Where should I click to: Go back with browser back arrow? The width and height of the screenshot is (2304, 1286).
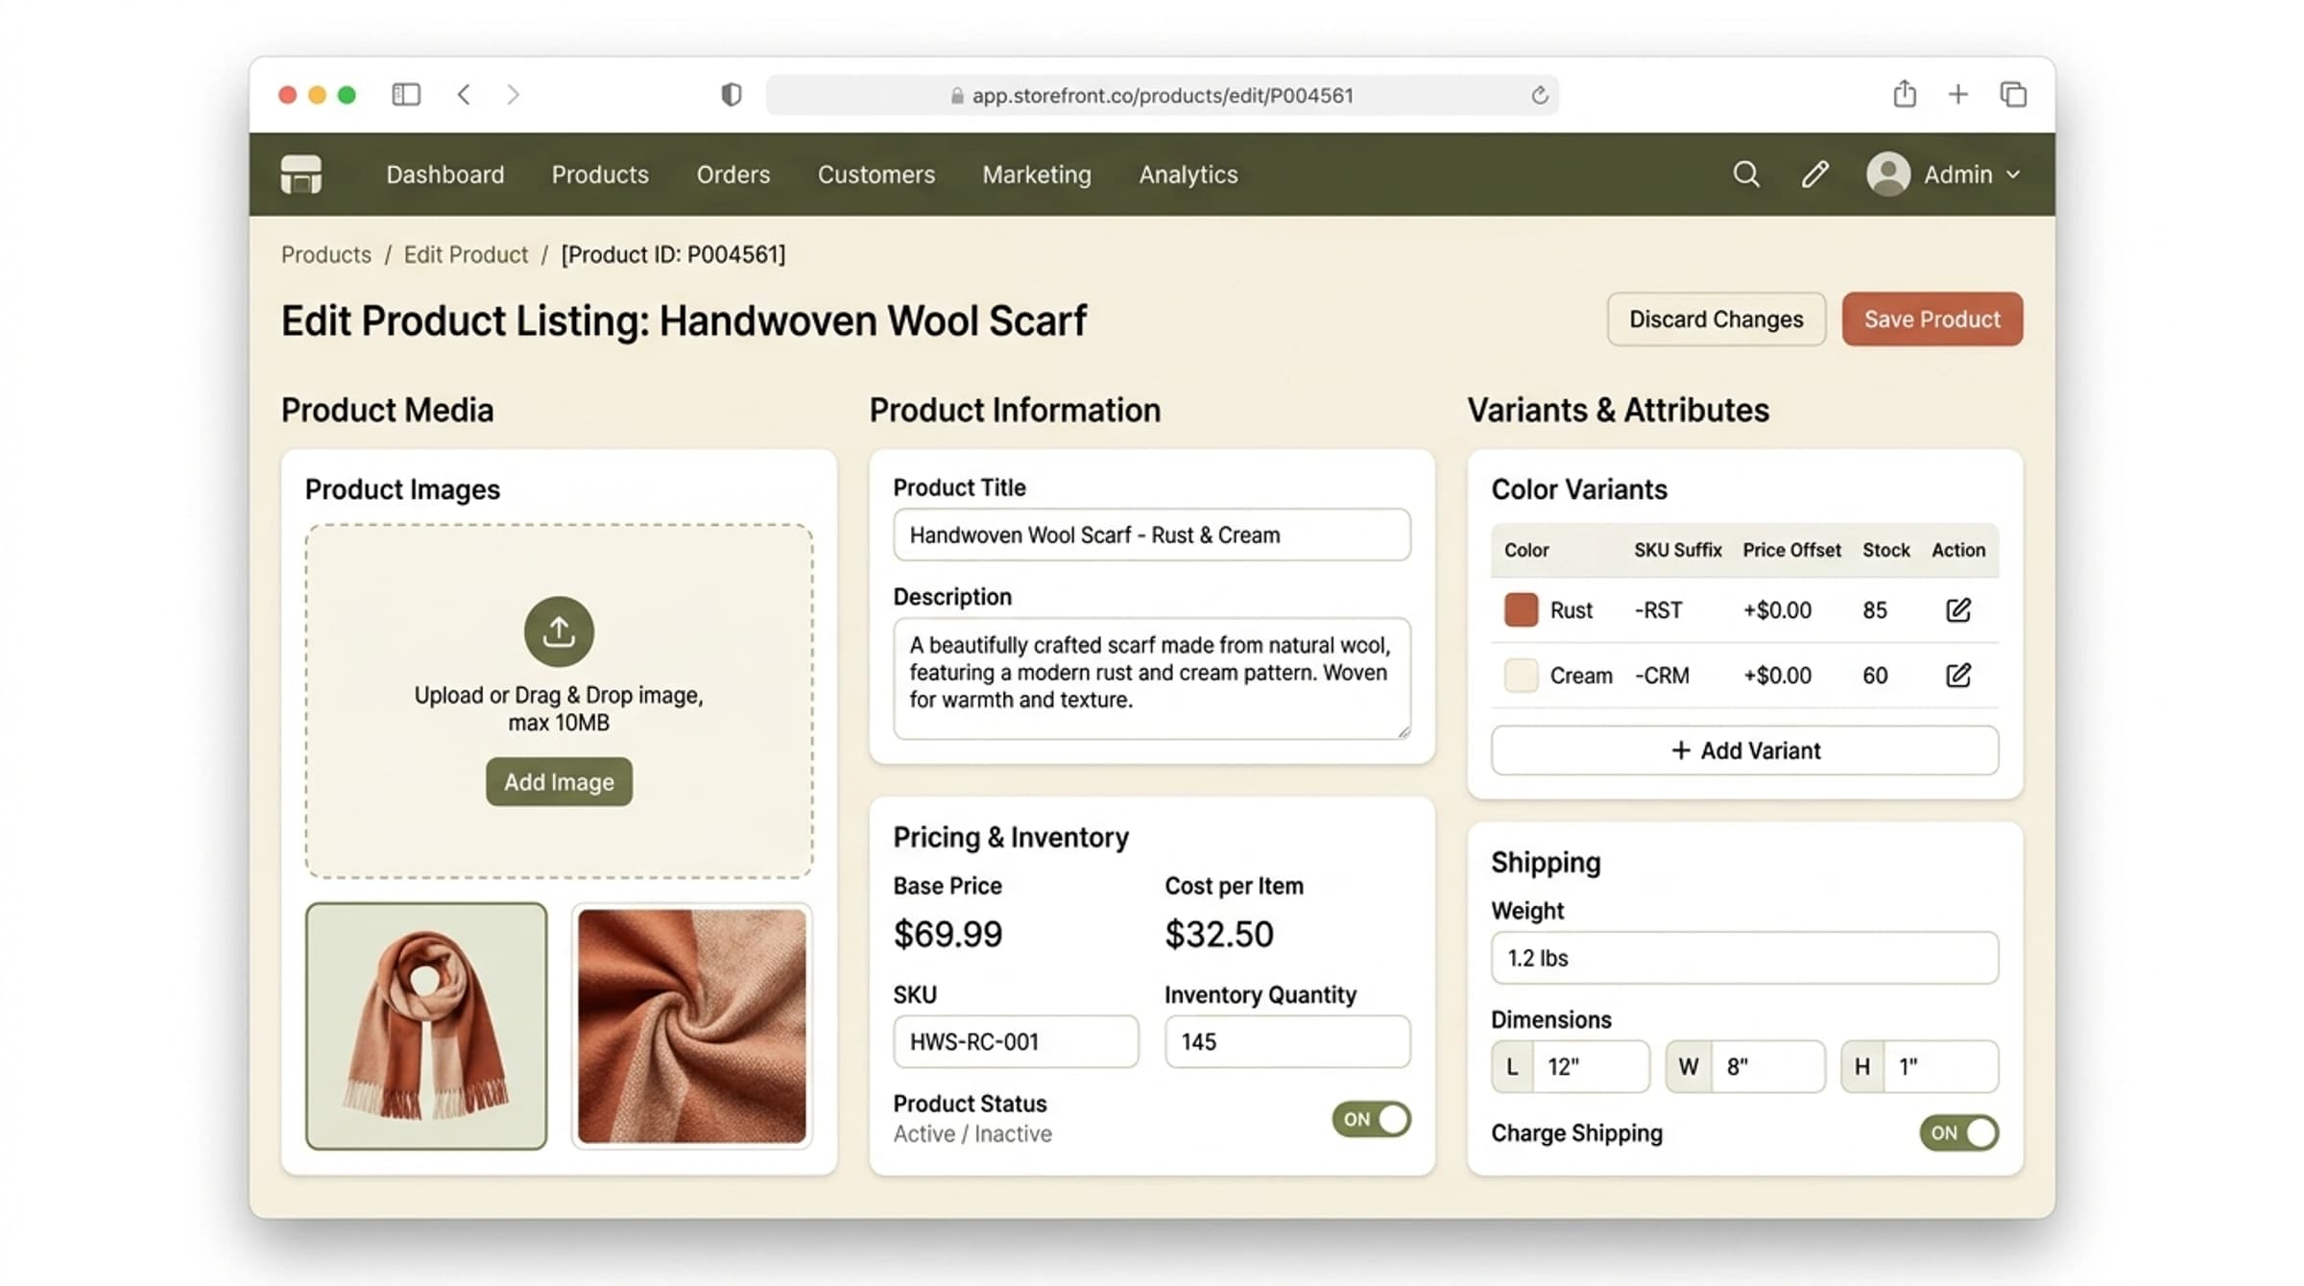coord(464,94)
